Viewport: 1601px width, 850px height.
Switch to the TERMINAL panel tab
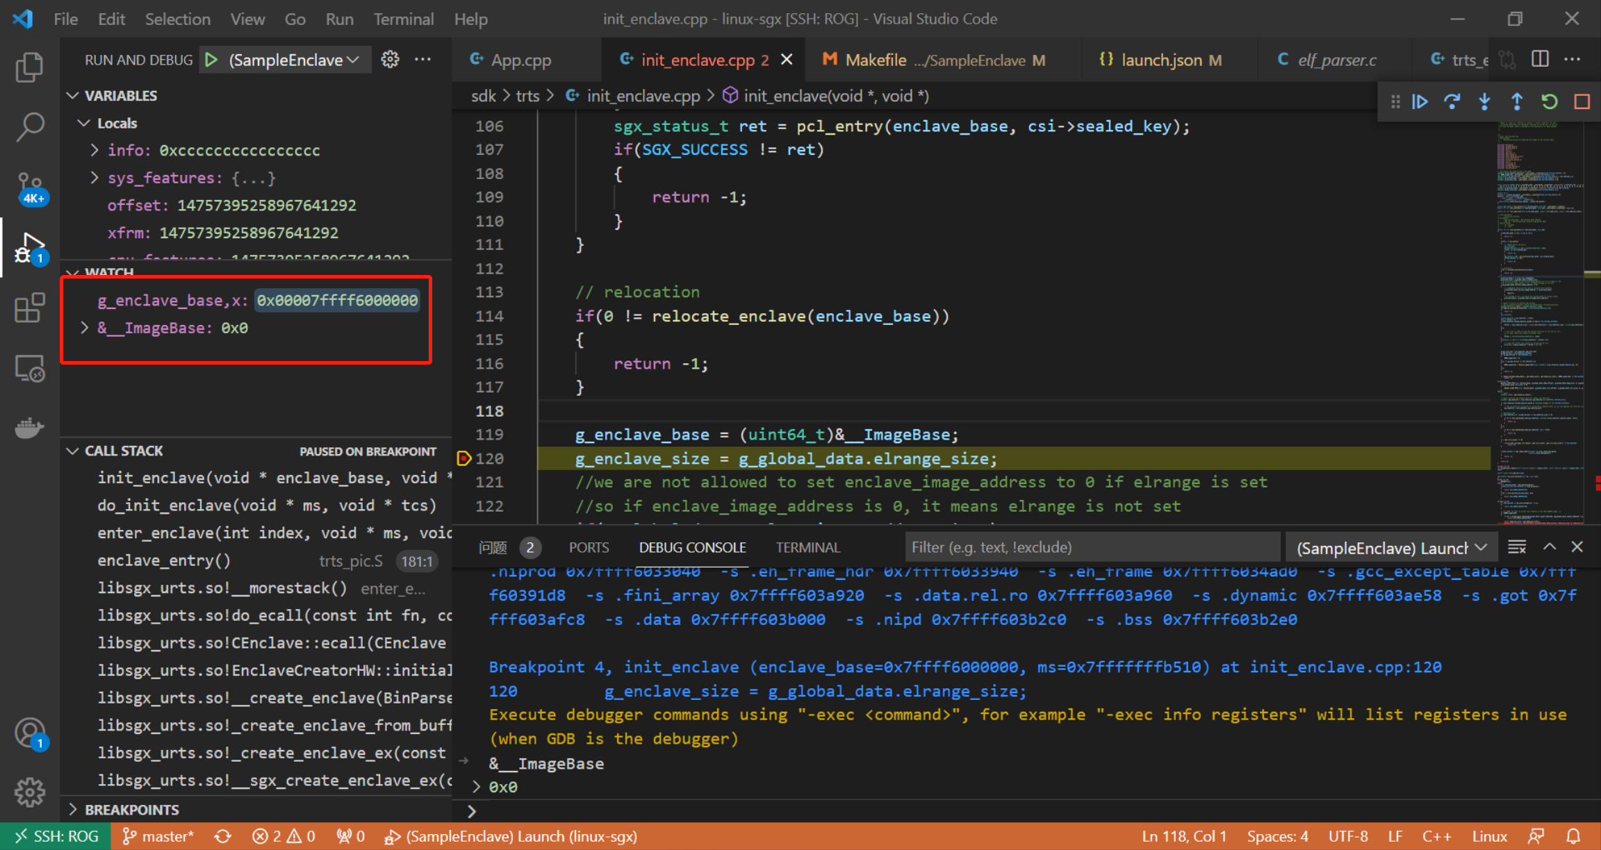point(807,547)
